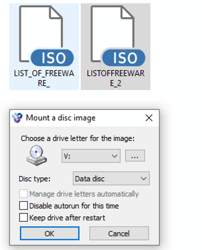Click the drive letter dropdown chevron arrow

114,156
